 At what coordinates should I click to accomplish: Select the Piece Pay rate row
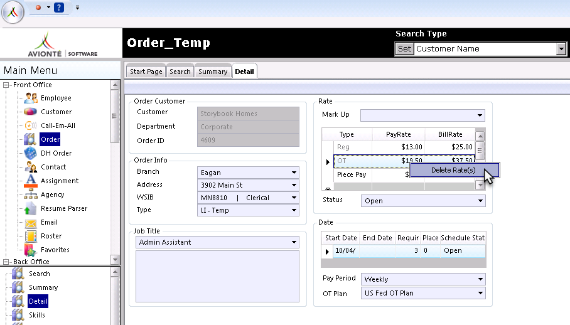click(352, 174)
